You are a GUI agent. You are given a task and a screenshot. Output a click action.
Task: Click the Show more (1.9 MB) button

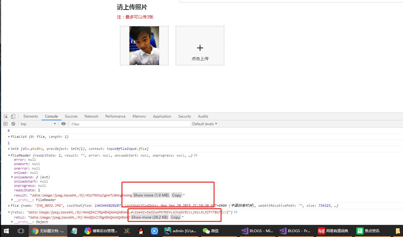coord(151,195)
